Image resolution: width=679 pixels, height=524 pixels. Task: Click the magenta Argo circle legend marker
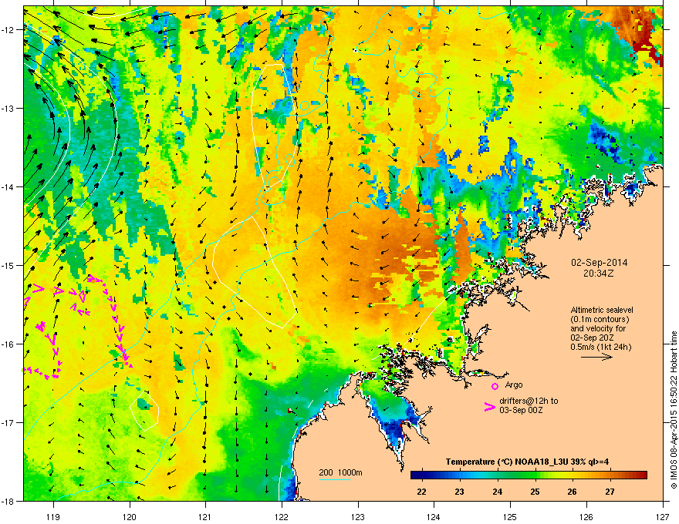495,386
